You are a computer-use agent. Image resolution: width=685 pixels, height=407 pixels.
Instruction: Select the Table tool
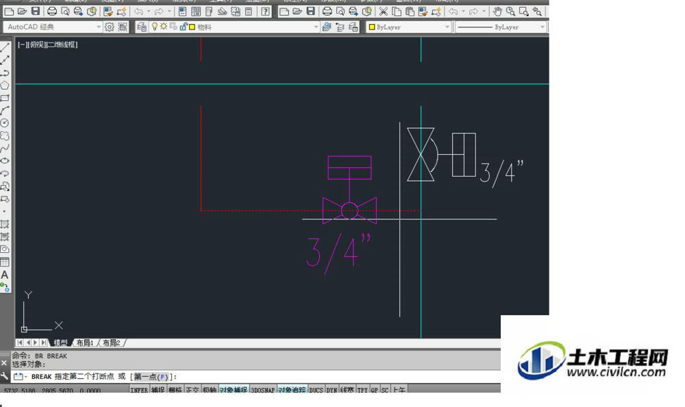[5, 262]
